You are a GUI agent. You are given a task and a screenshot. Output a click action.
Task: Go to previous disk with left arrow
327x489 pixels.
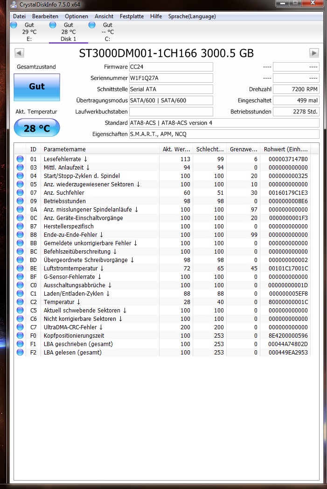point(19,53)
